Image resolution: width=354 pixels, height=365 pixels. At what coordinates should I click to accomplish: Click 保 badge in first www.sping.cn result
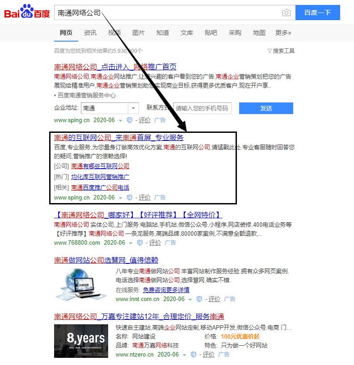[x=130, y=120]
